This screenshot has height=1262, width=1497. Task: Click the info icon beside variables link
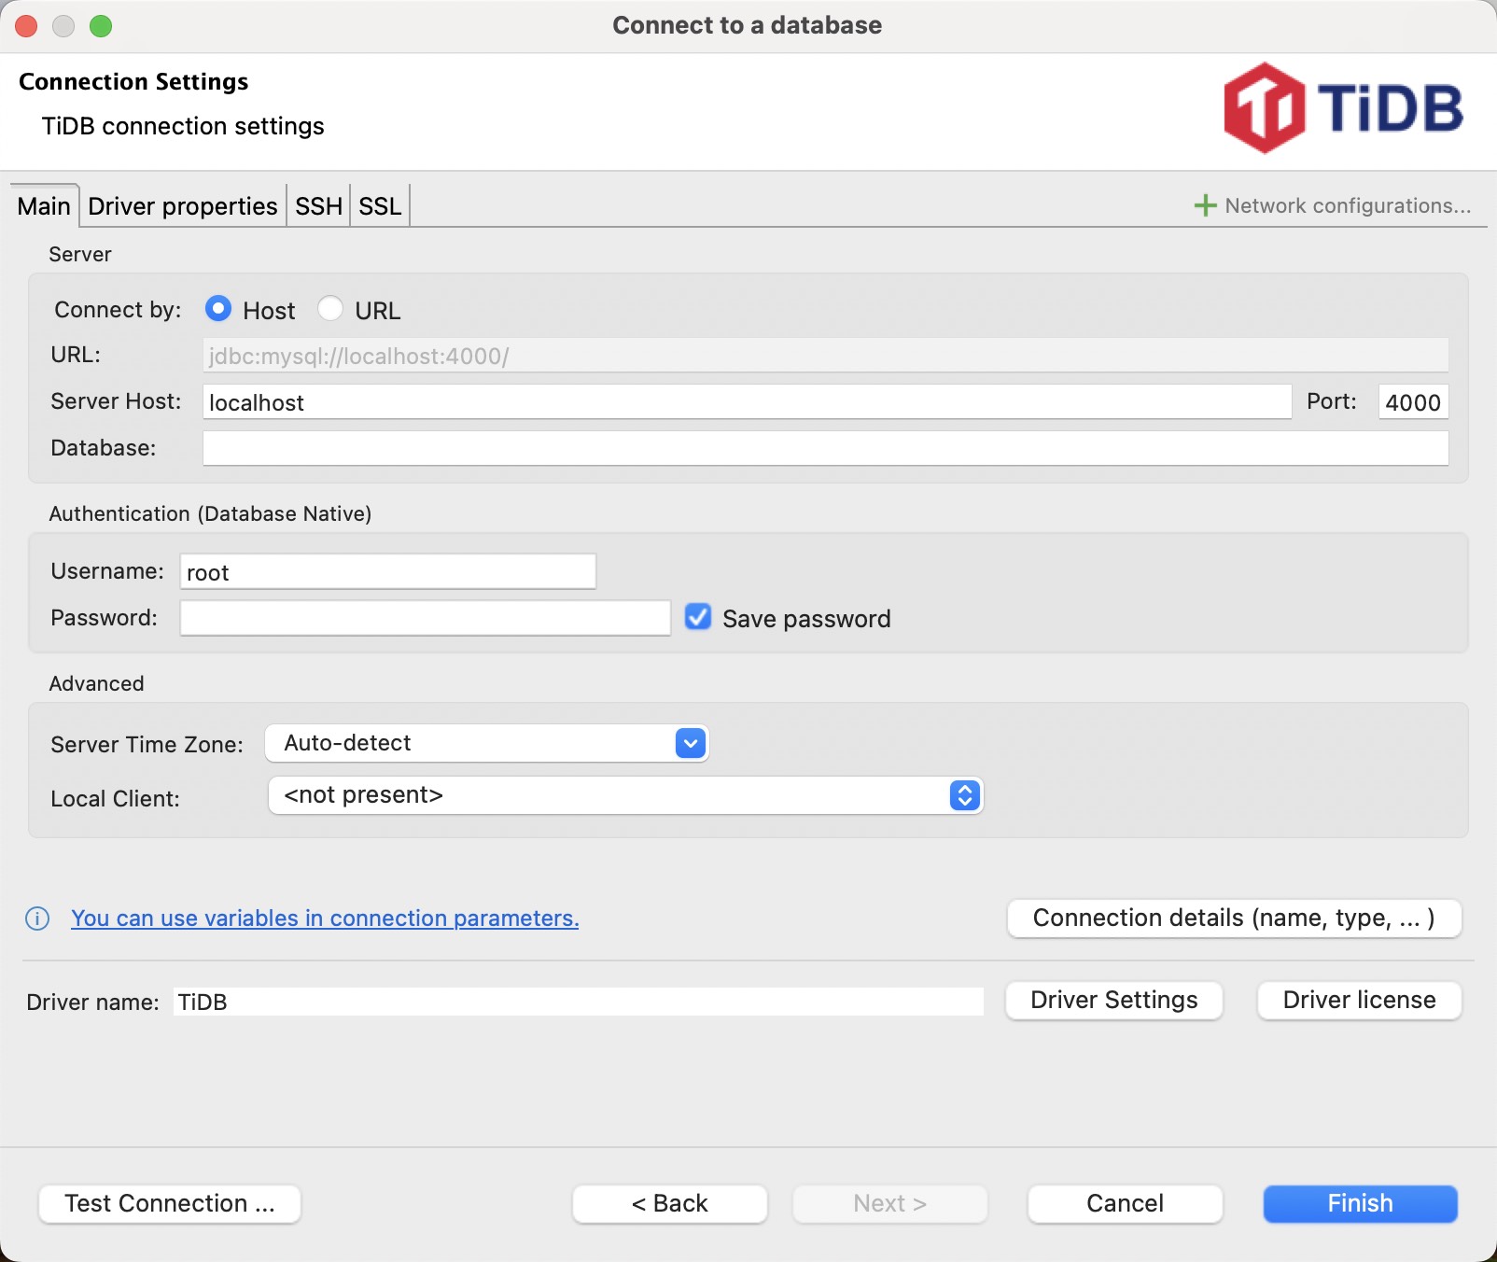pos(37,918)
